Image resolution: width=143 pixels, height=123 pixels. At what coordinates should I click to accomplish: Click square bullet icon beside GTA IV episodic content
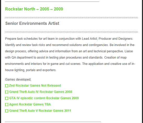pos(7,98)
